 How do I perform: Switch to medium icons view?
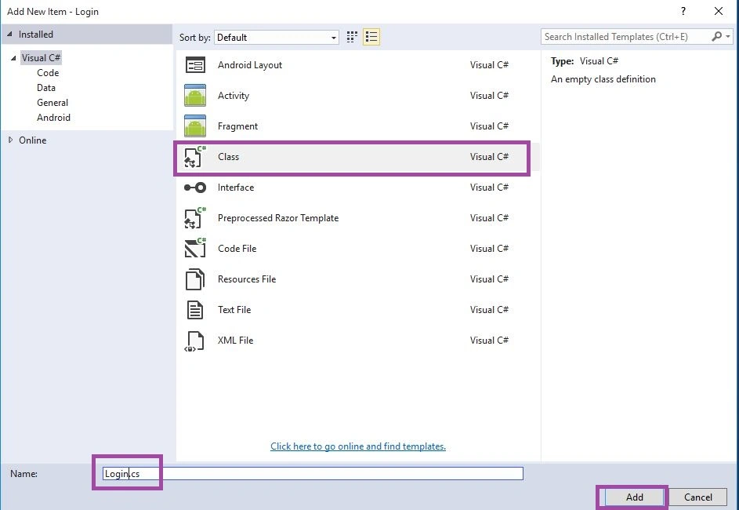[x=352, y=37]
